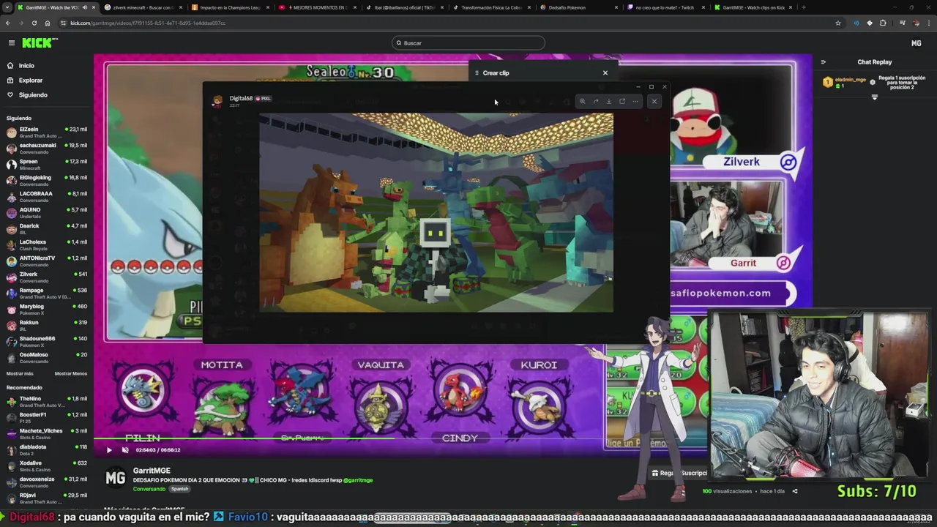This screenshot has width=937, height=527.
Task: Click Maryblog avatar in the sidebar
Action: 11,309
